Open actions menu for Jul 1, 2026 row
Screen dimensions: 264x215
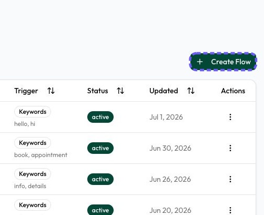(230, 117)
